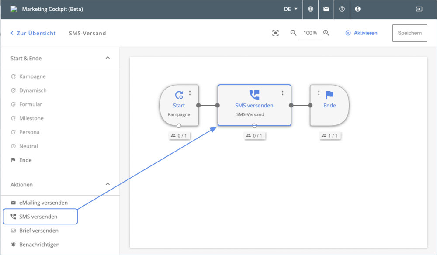Collapse the Start & Ende section
The image size is (437, 255).
point(108,58)
